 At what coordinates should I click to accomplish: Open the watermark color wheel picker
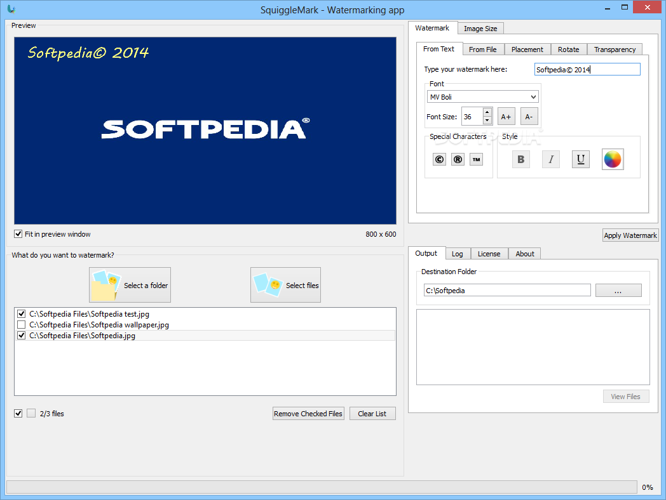pyautogui.click(x=613, y=159)
